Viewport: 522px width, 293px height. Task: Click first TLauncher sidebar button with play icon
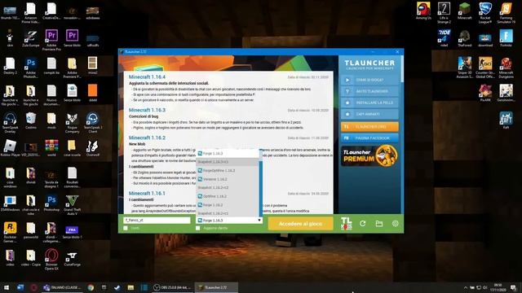(369, 80)
